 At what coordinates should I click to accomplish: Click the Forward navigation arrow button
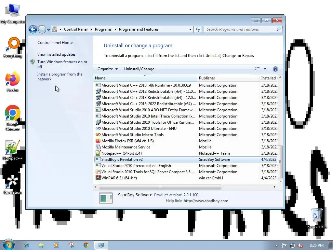(x=42, y=29)
